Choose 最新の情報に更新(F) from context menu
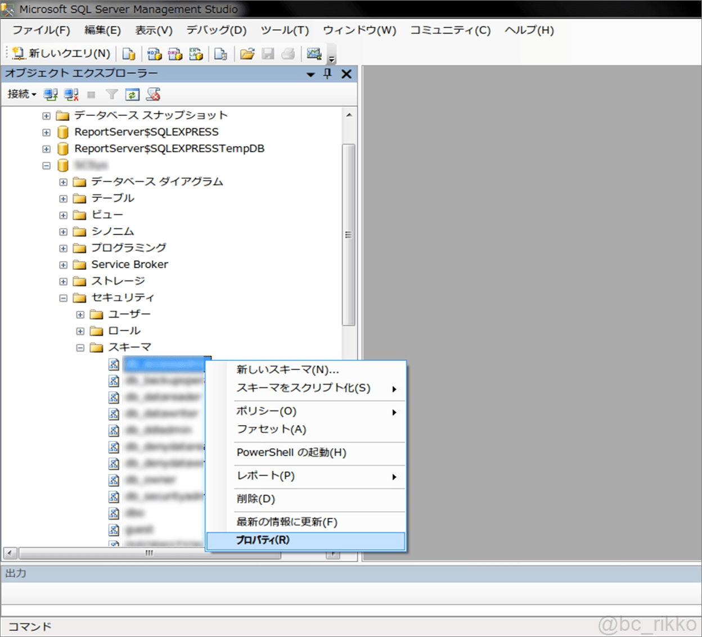This screenshot has width=702, height=637. tap(305, 522)
